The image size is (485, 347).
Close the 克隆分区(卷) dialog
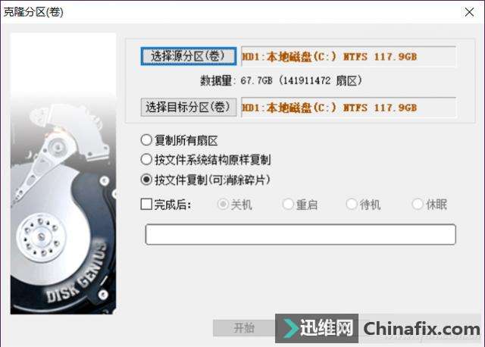pos(469,12)
